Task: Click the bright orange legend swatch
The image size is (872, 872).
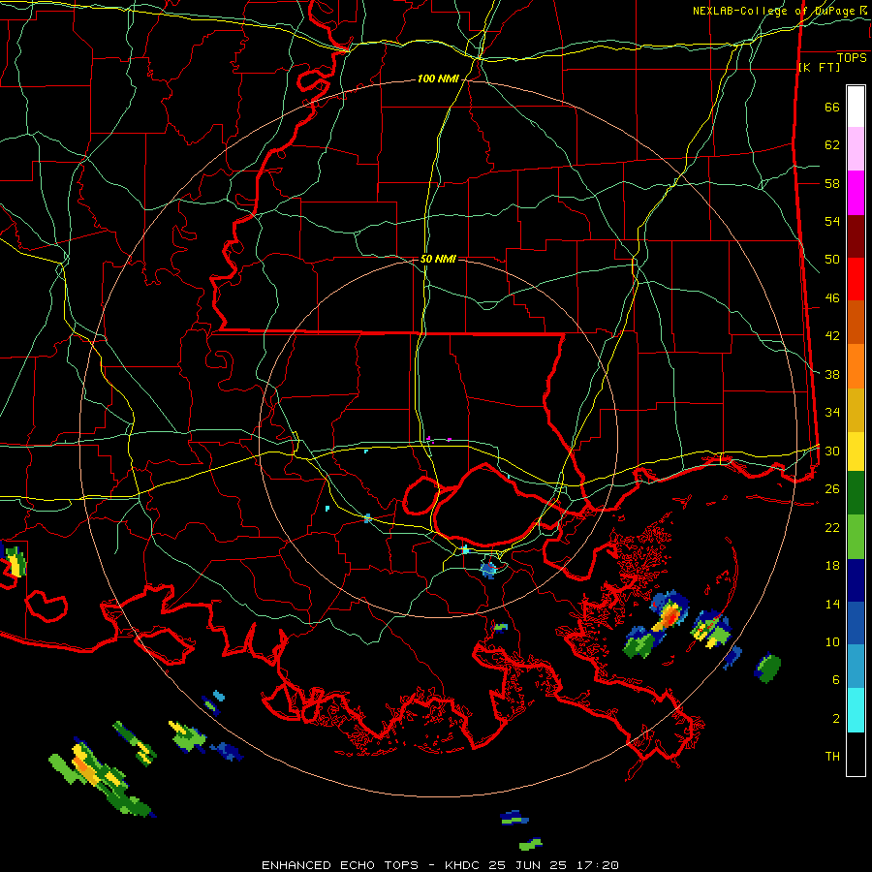Action: click(856, 366)
